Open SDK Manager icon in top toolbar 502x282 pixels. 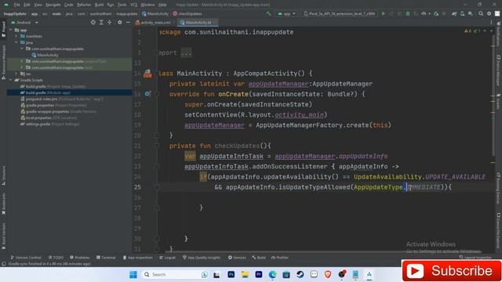pos(471,14)
